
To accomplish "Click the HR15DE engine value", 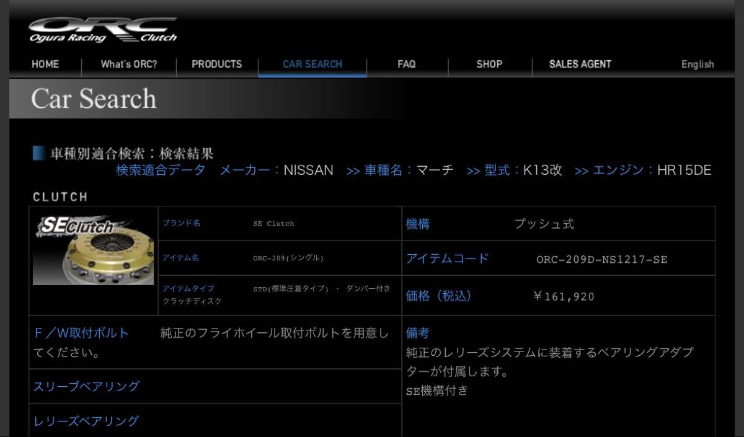I will (684, 170).
